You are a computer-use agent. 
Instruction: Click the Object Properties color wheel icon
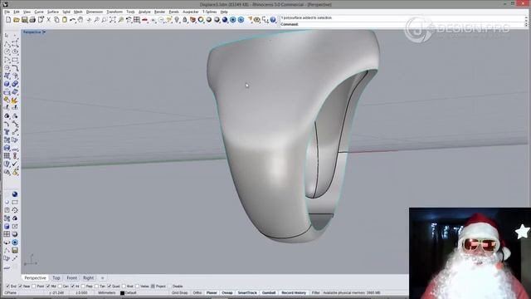coord(201,20)
